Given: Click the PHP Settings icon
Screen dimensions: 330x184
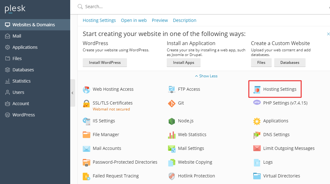Looking at the screenshot, I should click(257, 103).
